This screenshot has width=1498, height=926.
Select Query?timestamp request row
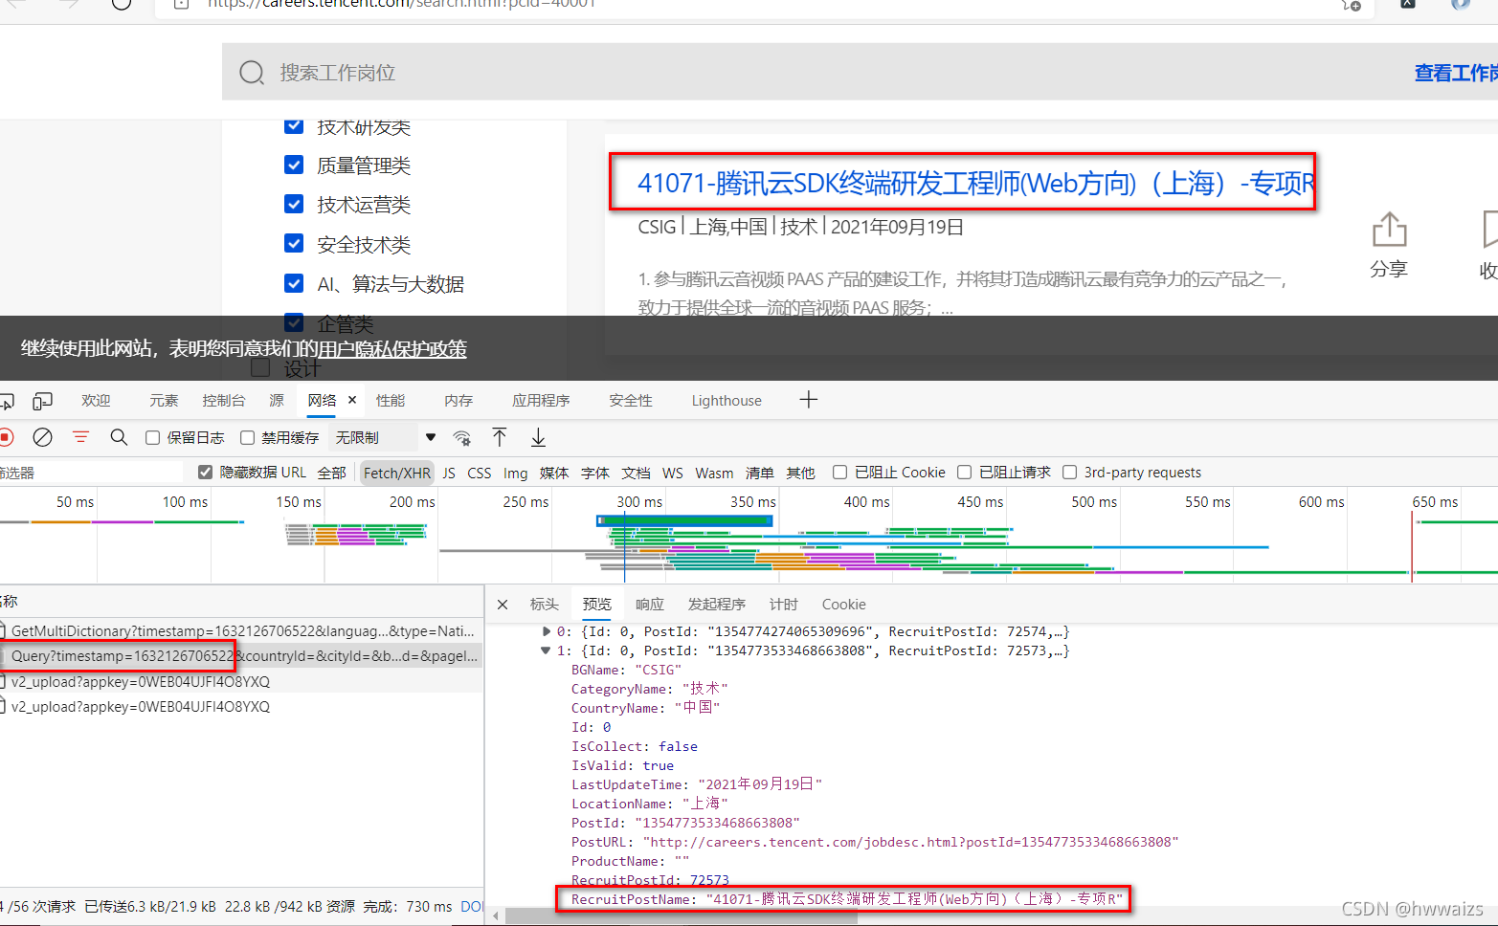(x=241, y=656)
